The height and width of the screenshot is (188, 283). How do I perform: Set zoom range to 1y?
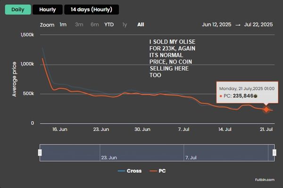coord(125,25)
